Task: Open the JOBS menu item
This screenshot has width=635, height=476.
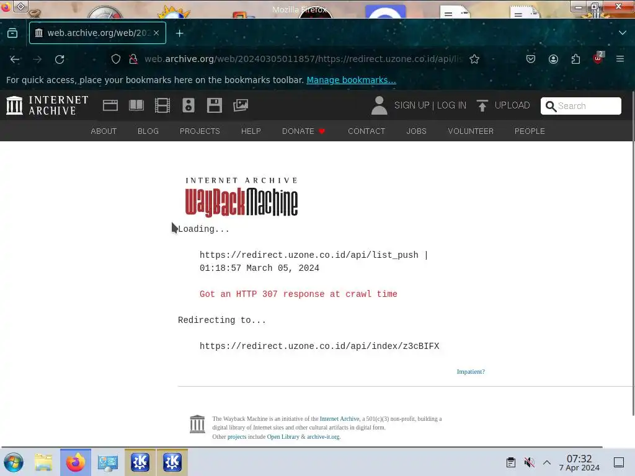Action: tap(416, 131)
